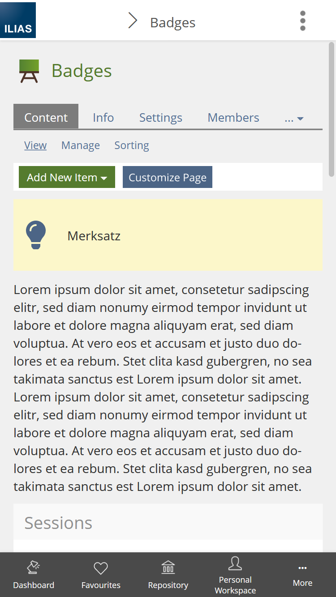Click the breadcrumb chevron arrow icon
Image resolution: width=336 pixels, height=597 pixels.
[x=133, y=21]
